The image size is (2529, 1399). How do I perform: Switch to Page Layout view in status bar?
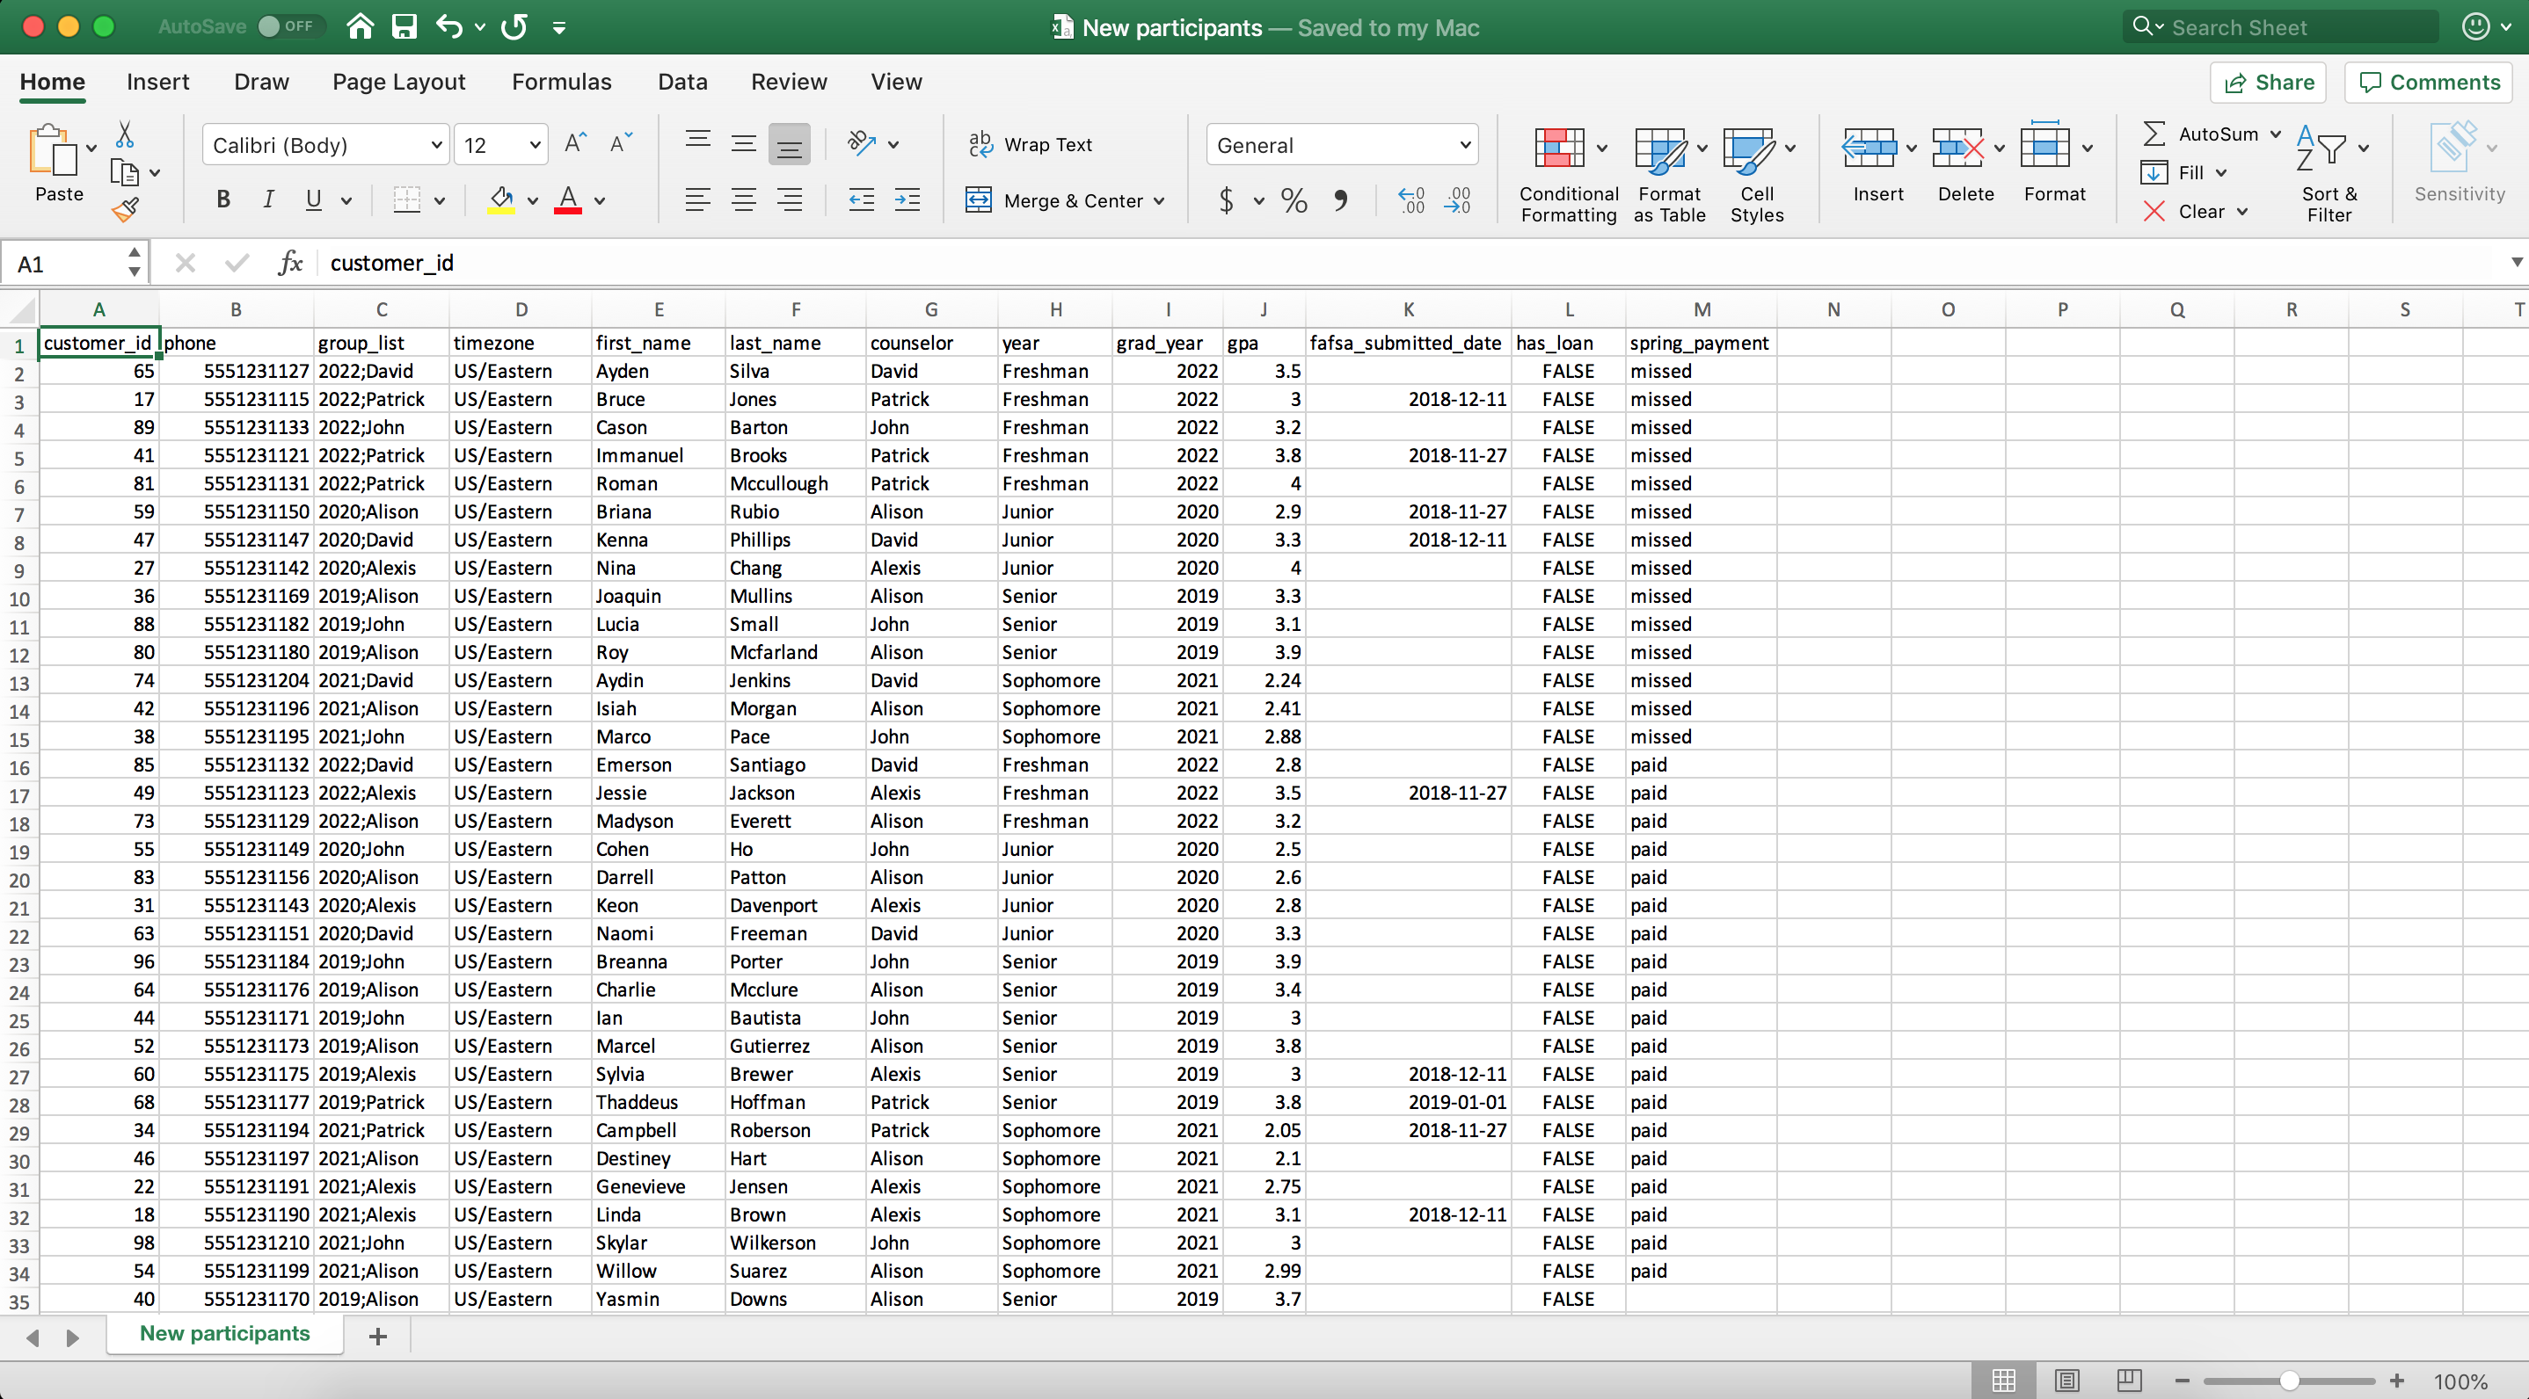[2066, 1381]
